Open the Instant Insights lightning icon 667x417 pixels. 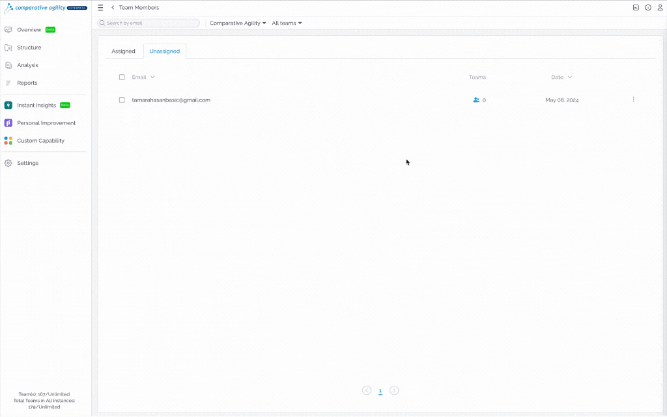8,105
